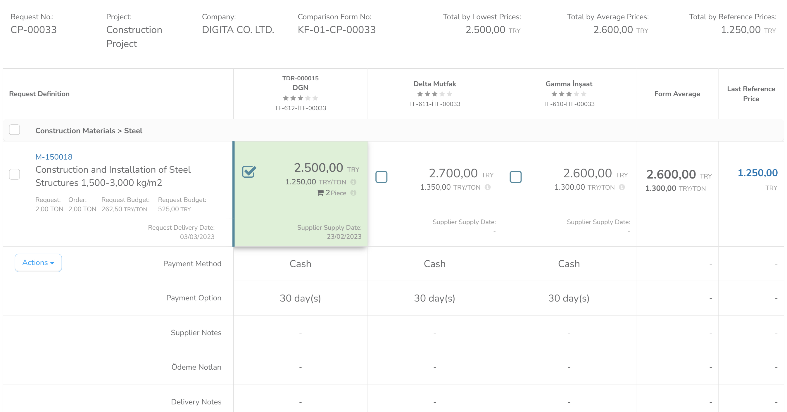Click the Construction Project name

click(x=134, y=37)
